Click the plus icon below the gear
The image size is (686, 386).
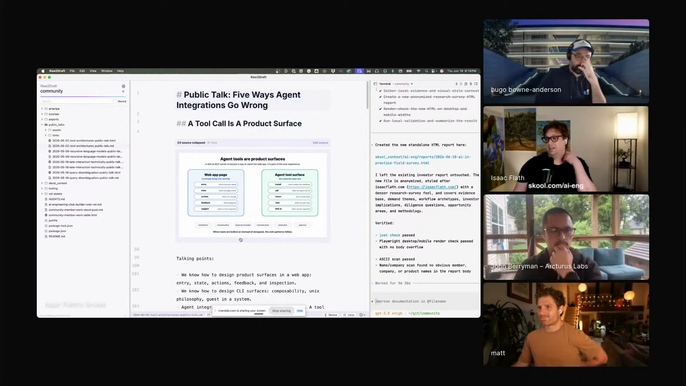123,91
